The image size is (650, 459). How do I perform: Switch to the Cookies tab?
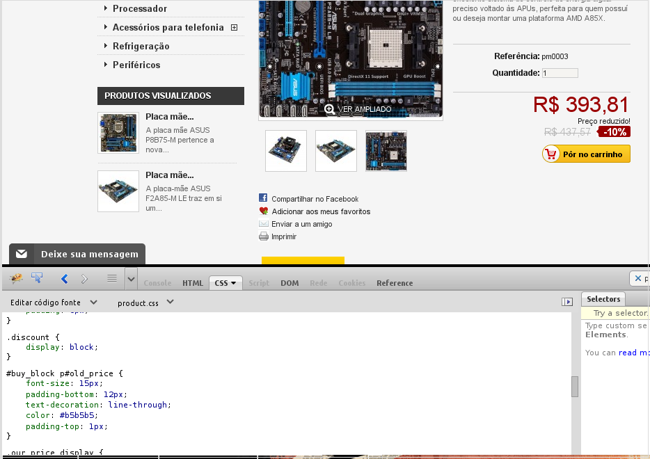352,283
